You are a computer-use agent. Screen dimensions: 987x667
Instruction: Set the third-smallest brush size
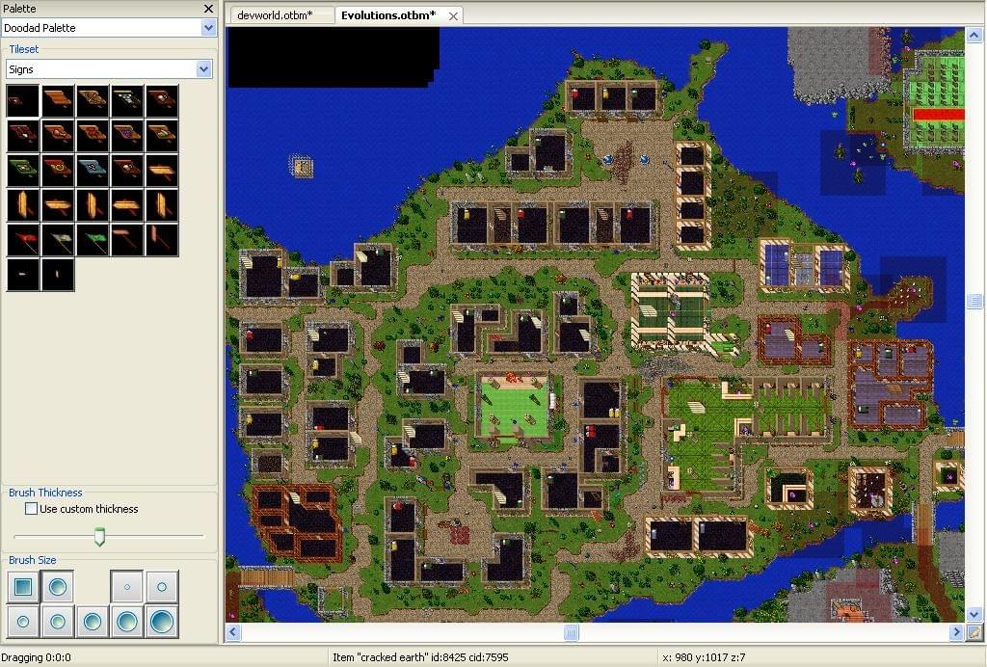(x=23, y=621)
